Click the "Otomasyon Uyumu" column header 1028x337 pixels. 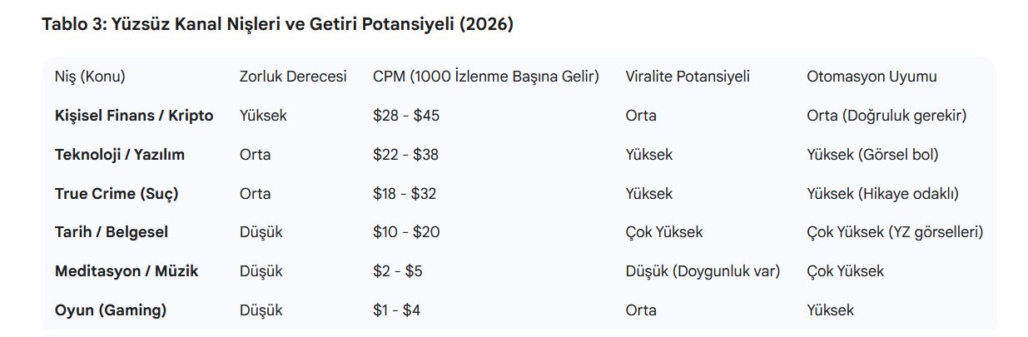(x=872, y=77)
